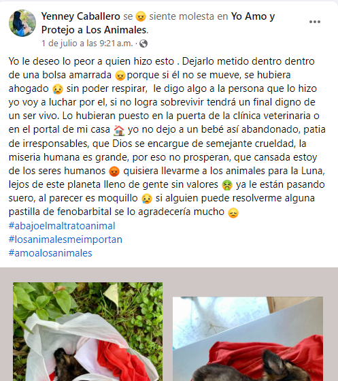338x381 pixels.
Task: Click the angry red face emoji
Action: pos(114,171)
